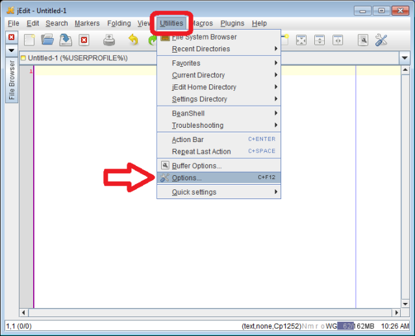
Task: Click the New File toolbar icon
Action: (29, 40)
